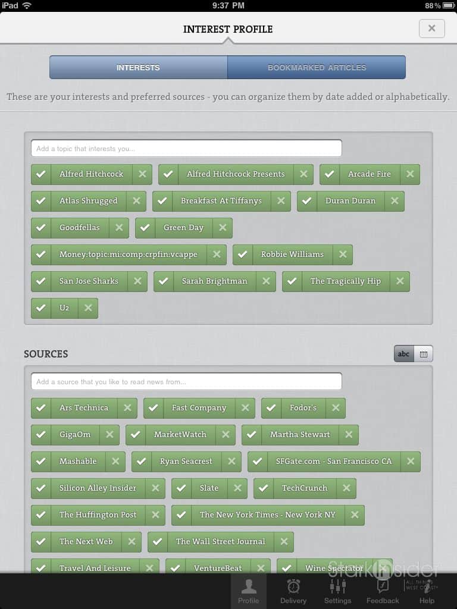Tap the San Jose Sharks interest tag
Screen dimensions: 457x609
(x=89, y=281)
